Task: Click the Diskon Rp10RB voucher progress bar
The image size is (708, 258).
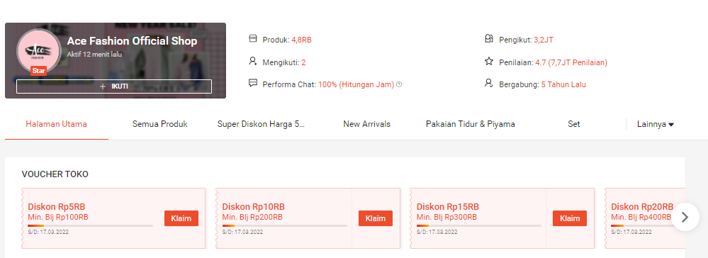Action: coord(284,225)
